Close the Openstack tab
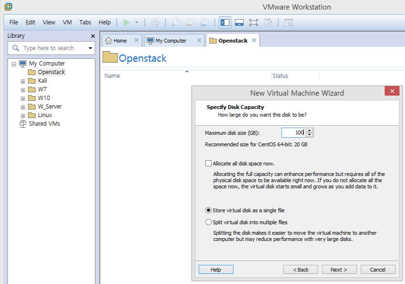 click(x=254, y=40)
